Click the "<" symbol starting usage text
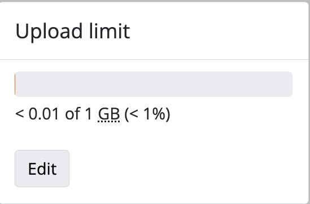The image size is (310, 204). pos(20,114)
